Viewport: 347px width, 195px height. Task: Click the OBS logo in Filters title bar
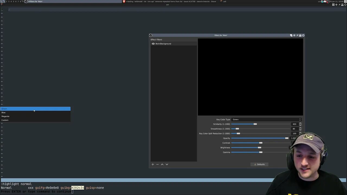click(x=150, y=35)
